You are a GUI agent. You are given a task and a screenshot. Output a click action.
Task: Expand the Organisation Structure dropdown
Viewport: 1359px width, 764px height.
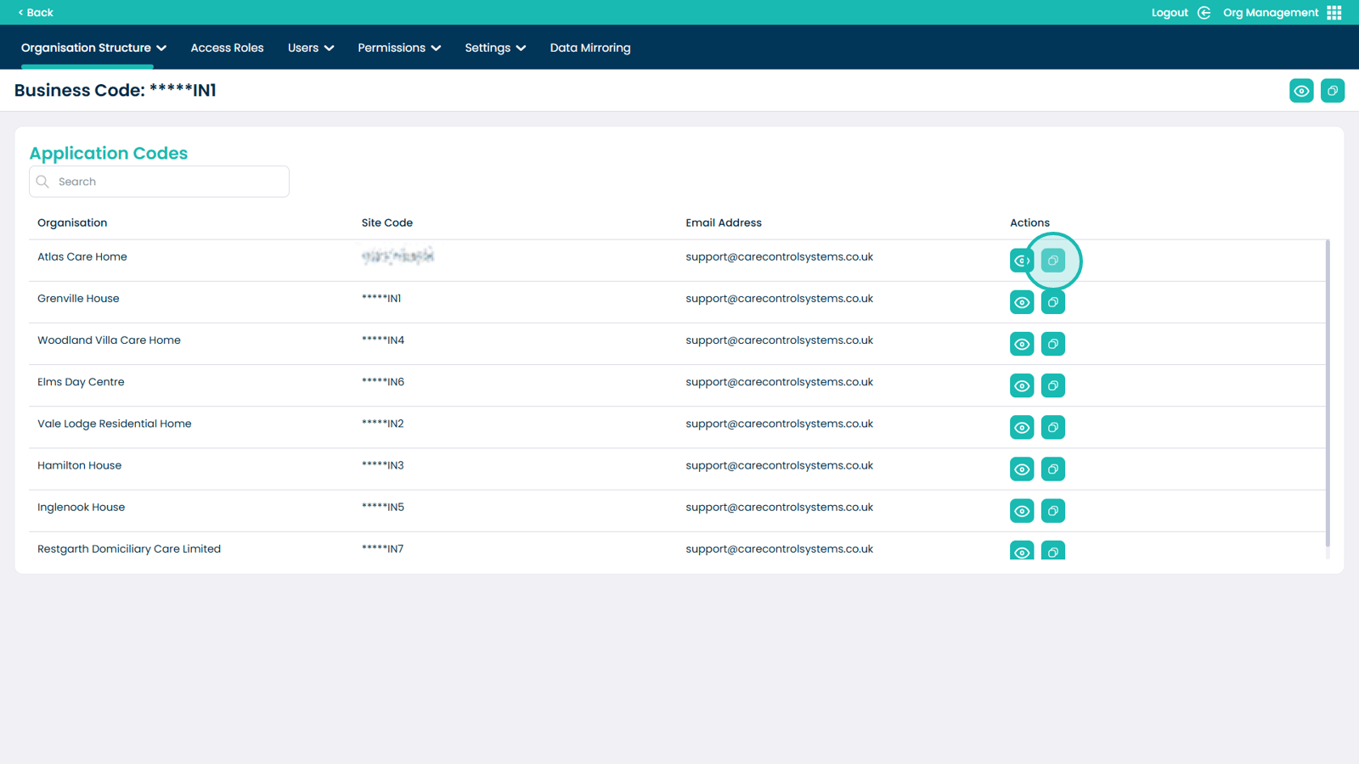[x=93, y=48]
